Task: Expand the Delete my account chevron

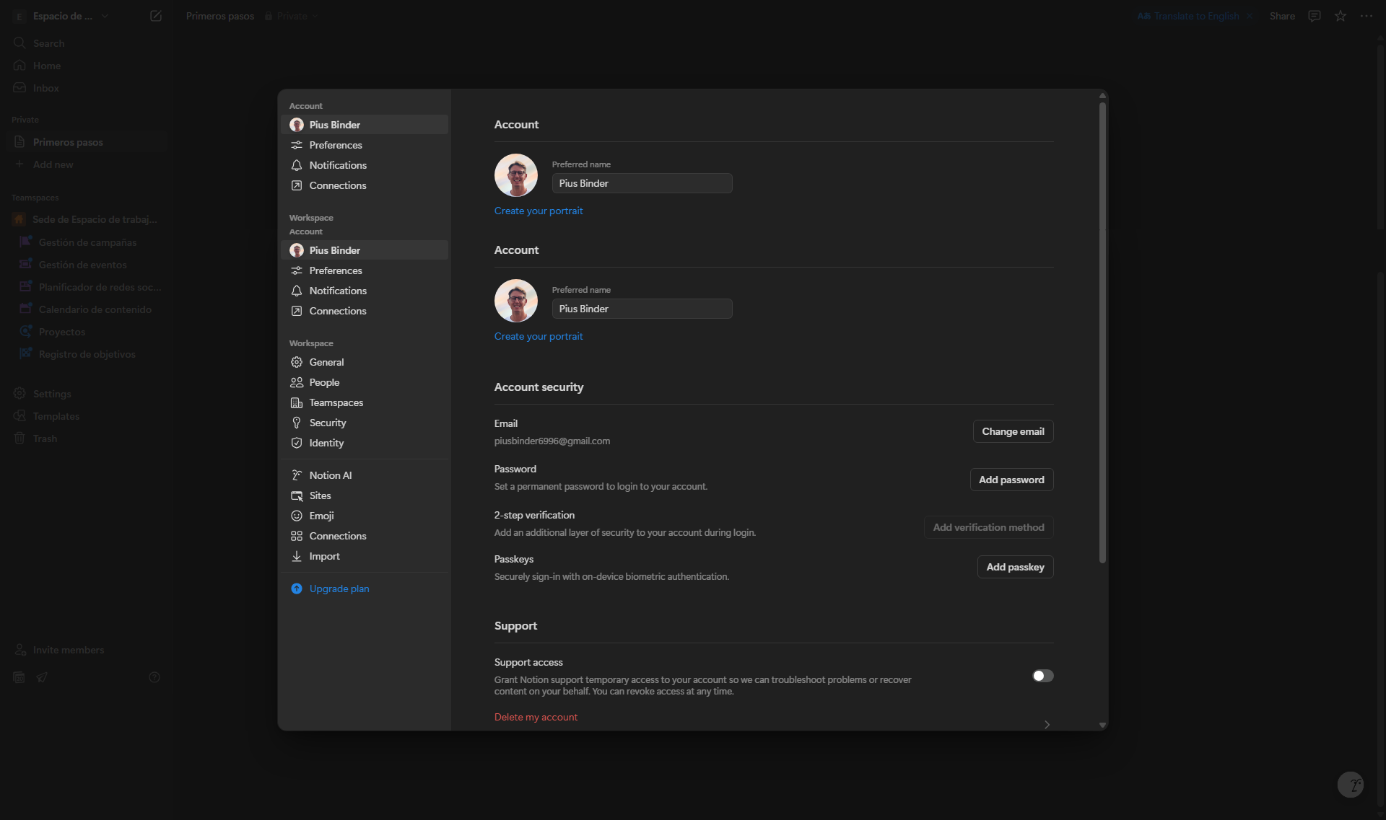Action: coord(1047,724)
